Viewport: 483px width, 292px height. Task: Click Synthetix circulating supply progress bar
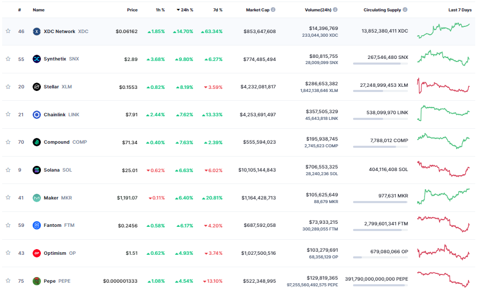(x=380, y=64)
